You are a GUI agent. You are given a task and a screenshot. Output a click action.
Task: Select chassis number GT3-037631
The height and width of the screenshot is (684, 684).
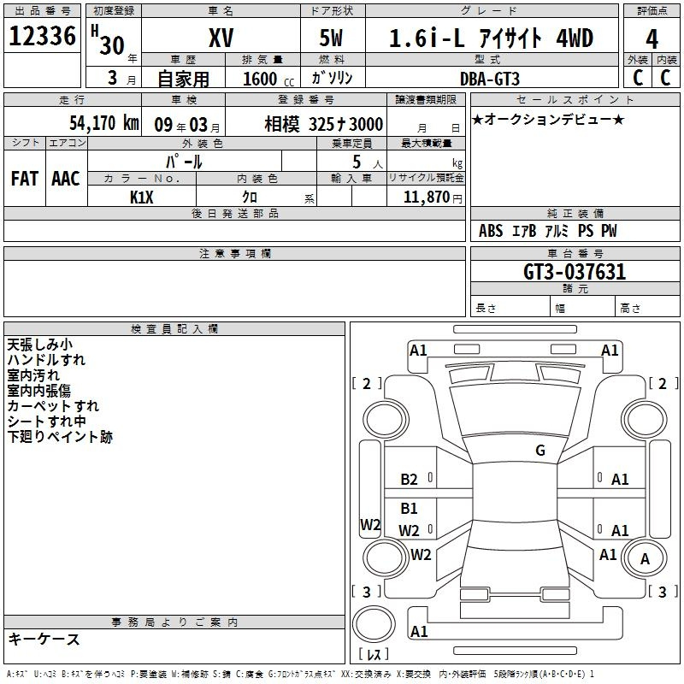(x=575, y=273)
